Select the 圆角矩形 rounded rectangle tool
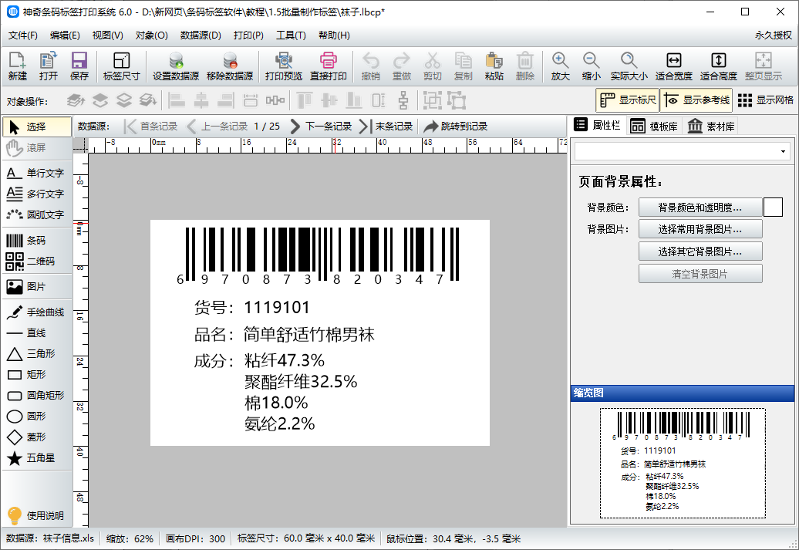Viewport: 799px width, 550px height. click(35, 396)
